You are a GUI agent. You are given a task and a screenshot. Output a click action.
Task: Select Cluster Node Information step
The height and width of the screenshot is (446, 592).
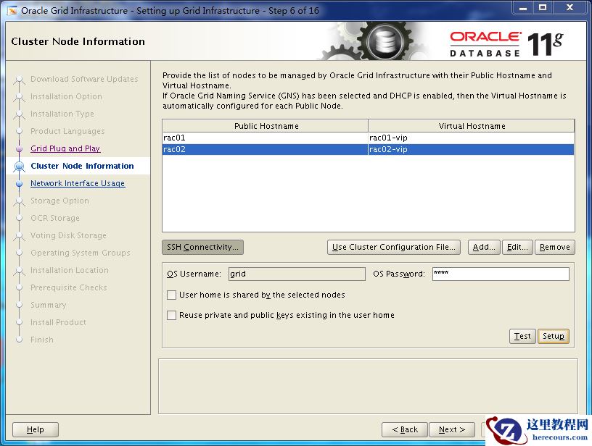82,166
